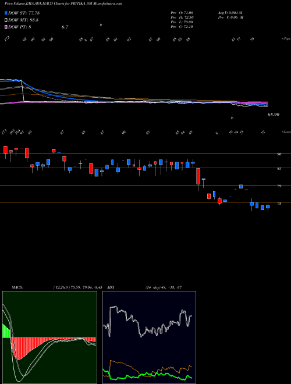Select the 'DOW ST: 77.73' legend label

(x=24, y=13)
